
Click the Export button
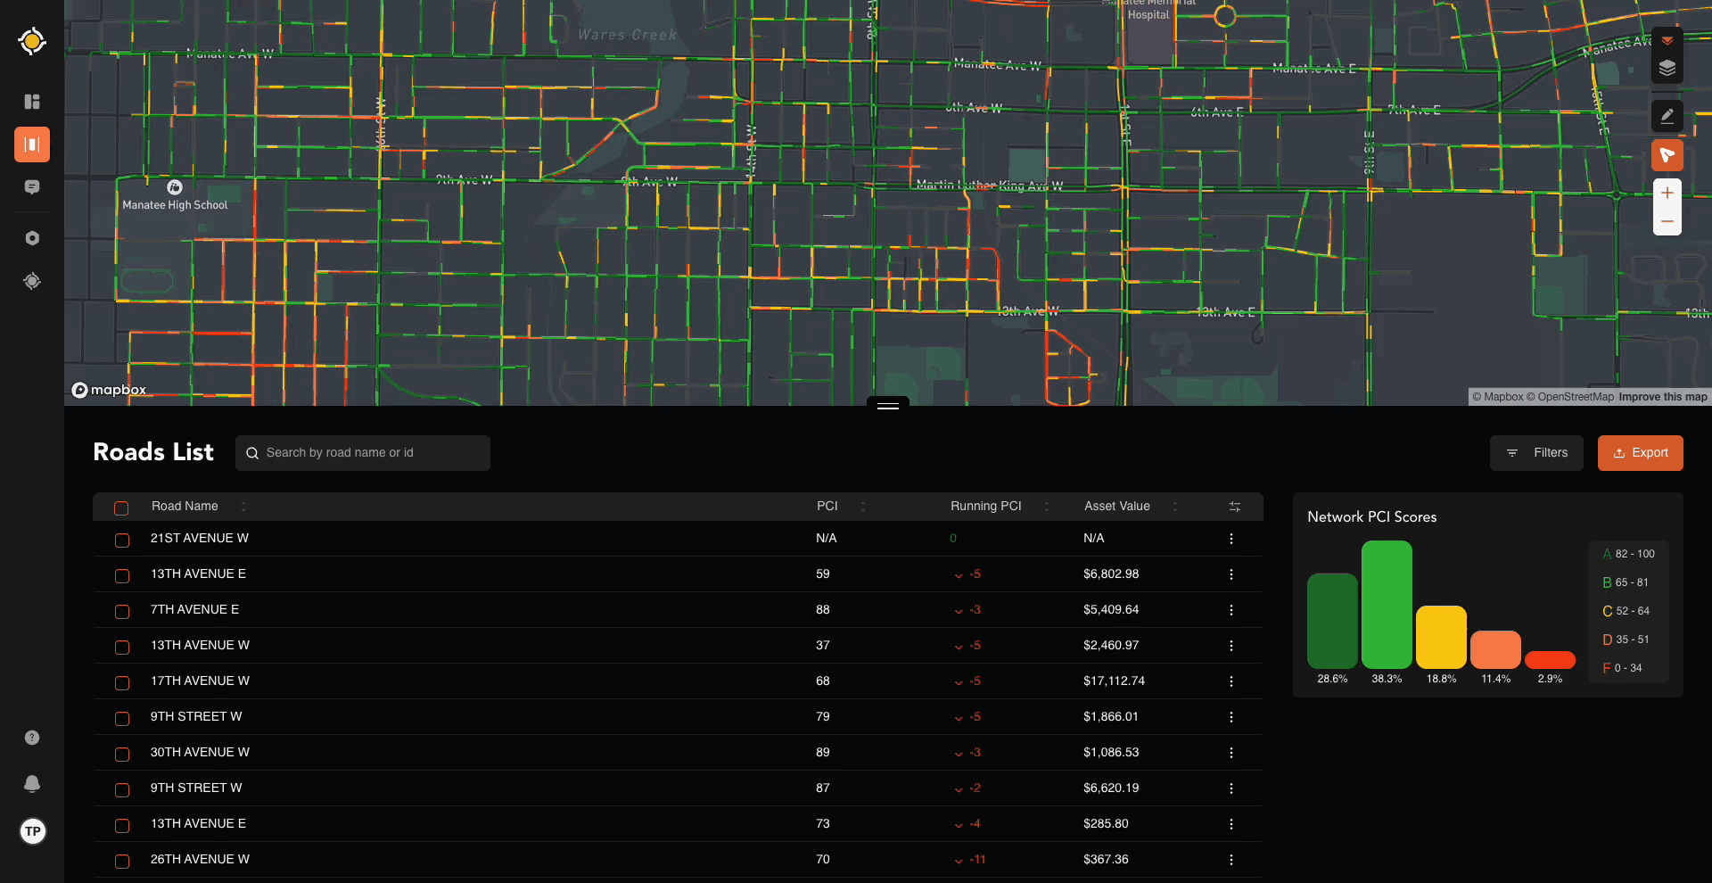tap(1640, 453)
